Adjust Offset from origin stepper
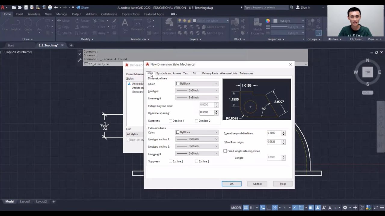The image size is (385, 216). coord(283,142)
